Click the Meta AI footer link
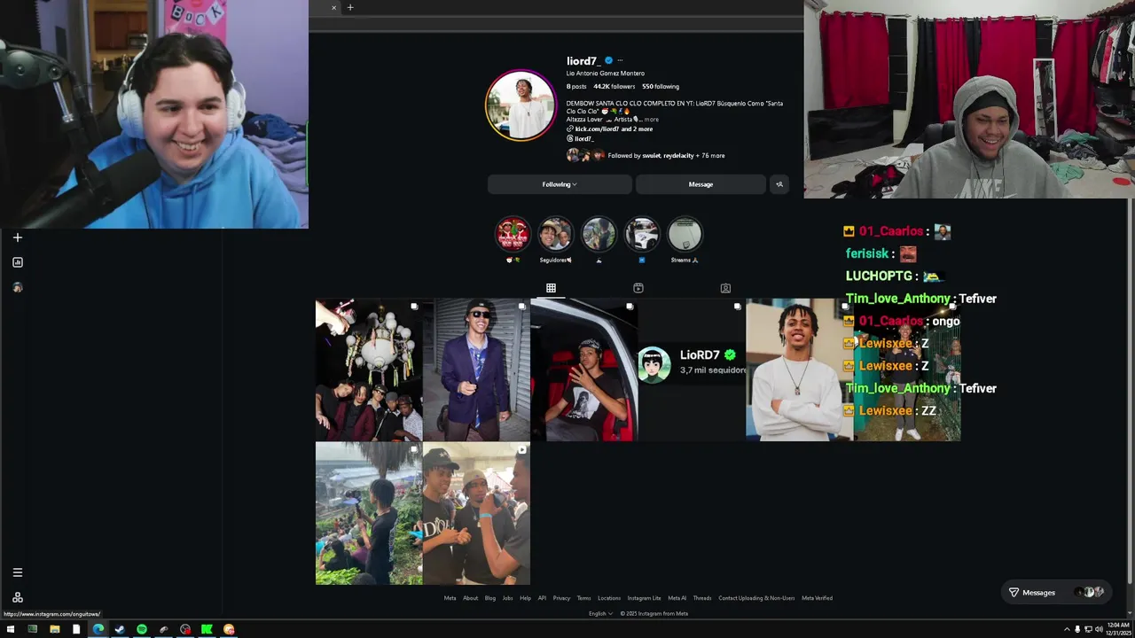Screen dimensions: 1135x638 [x=677, y=598]
